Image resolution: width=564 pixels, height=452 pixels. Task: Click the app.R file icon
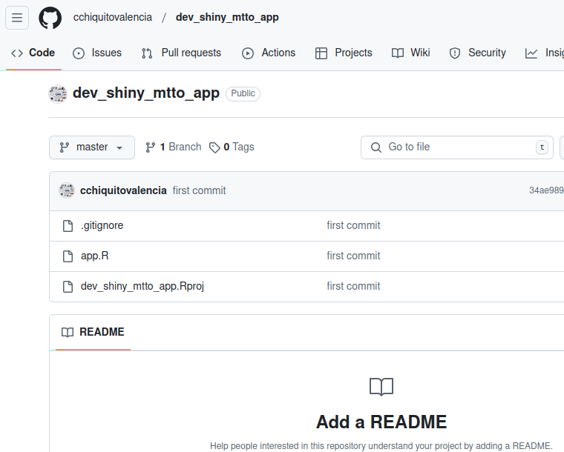point(68,256)
